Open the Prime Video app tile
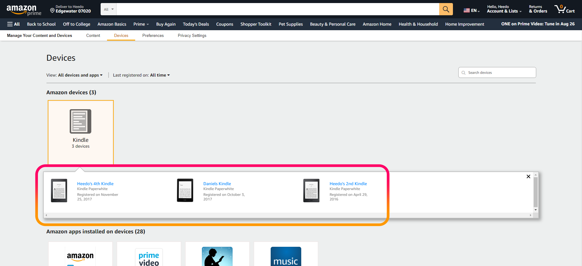 [x=149, y=254]
